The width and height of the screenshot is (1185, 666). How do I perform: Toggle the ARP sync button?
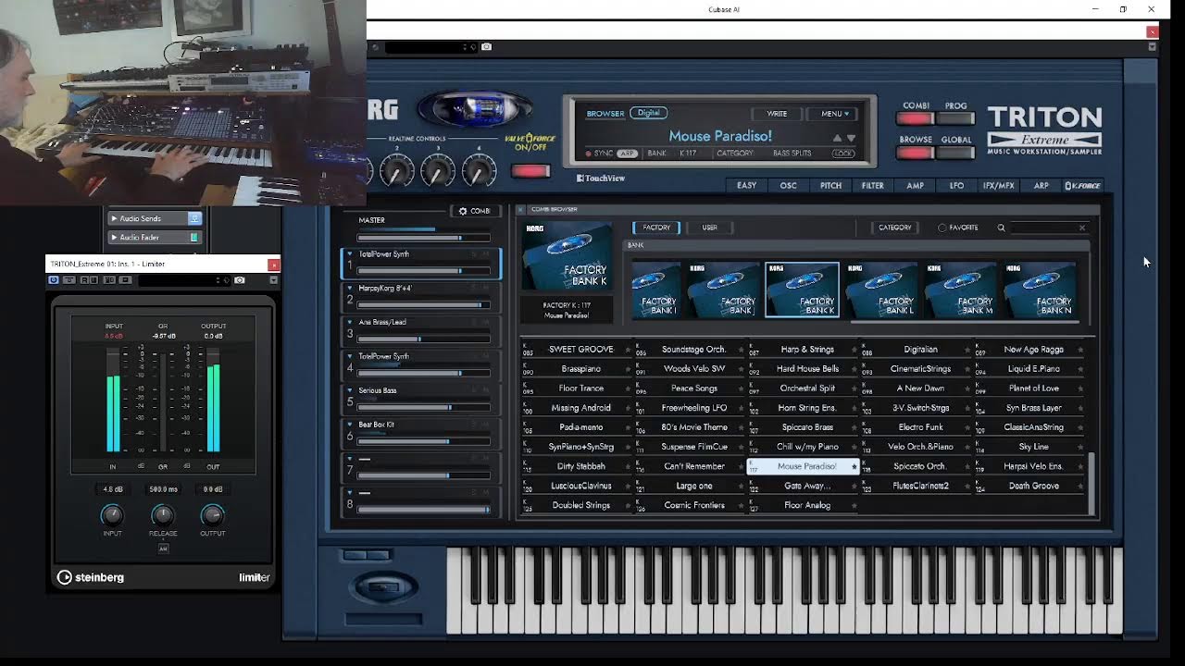coord(627,154)
